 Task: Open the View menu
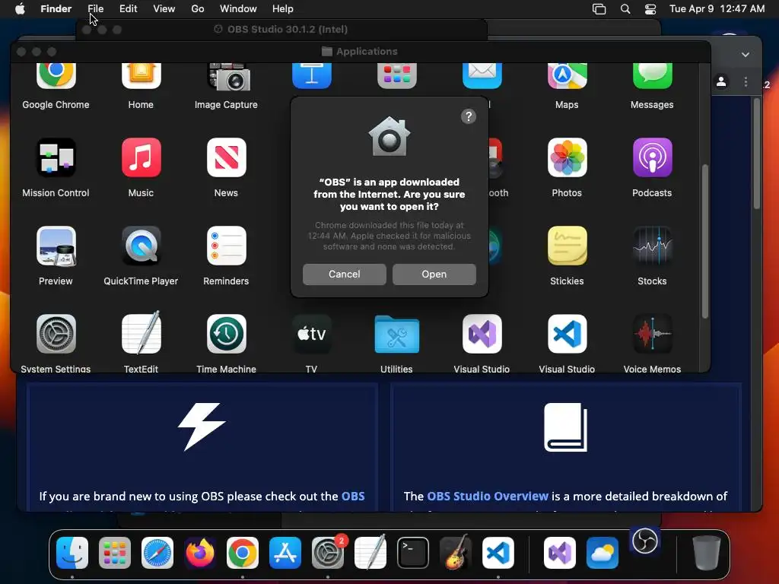[x=164, y=9]
